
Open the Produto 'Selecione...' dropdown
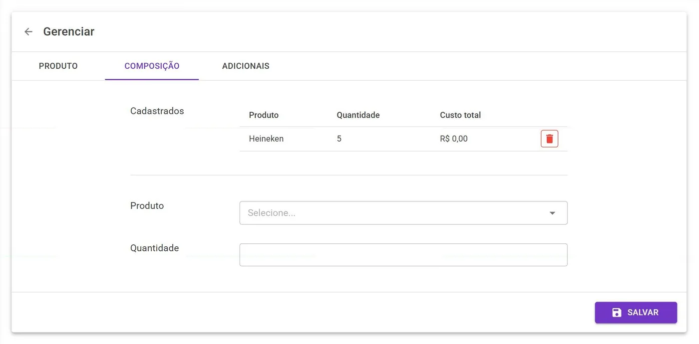click(x=403, y=213)
